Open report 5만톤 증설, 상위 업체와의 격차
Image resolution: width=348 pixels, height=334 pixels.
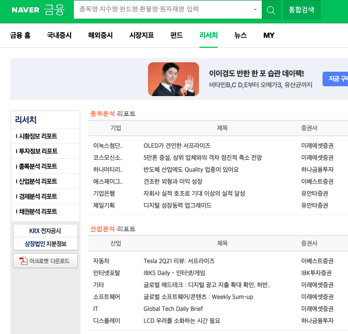click(x=203, y=158)
